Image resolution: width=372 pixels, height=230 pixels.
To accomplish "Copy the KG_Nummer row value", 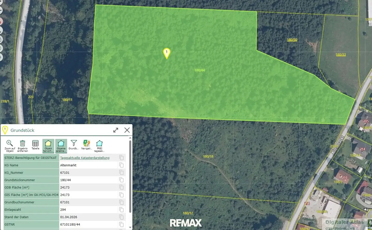I will coord(121,173).
